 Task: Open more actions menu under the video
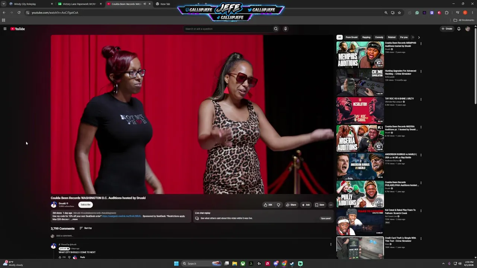pyautogui.click(x=331, y=205)
